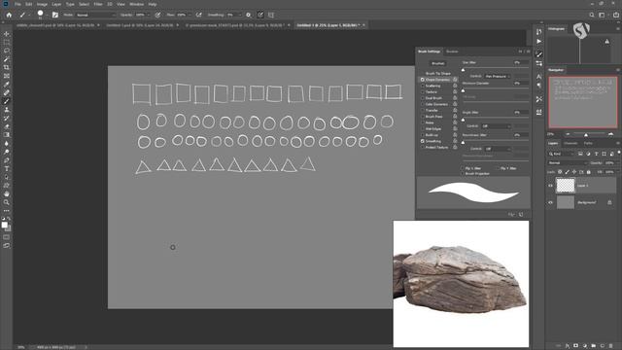
Task: Open the layer blend mode dropdown (Normal)
Action: [x=567, y=163]
